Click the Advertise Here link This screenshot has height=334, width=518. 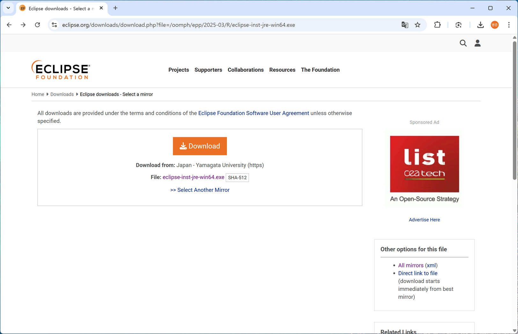point(424,220)
